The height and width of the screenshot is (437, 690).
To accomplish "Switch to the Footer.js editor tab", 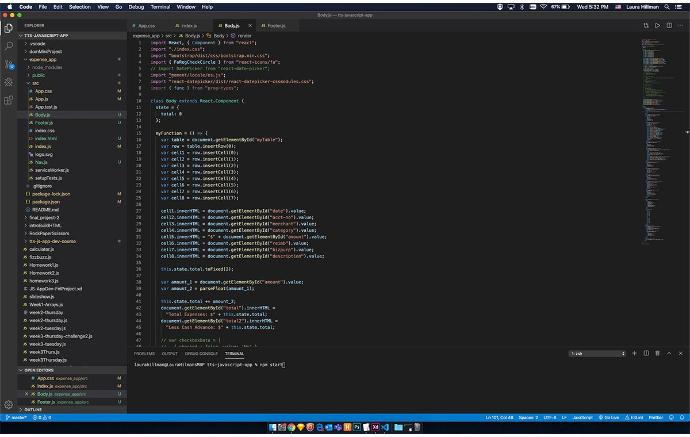I will point(276,26).
